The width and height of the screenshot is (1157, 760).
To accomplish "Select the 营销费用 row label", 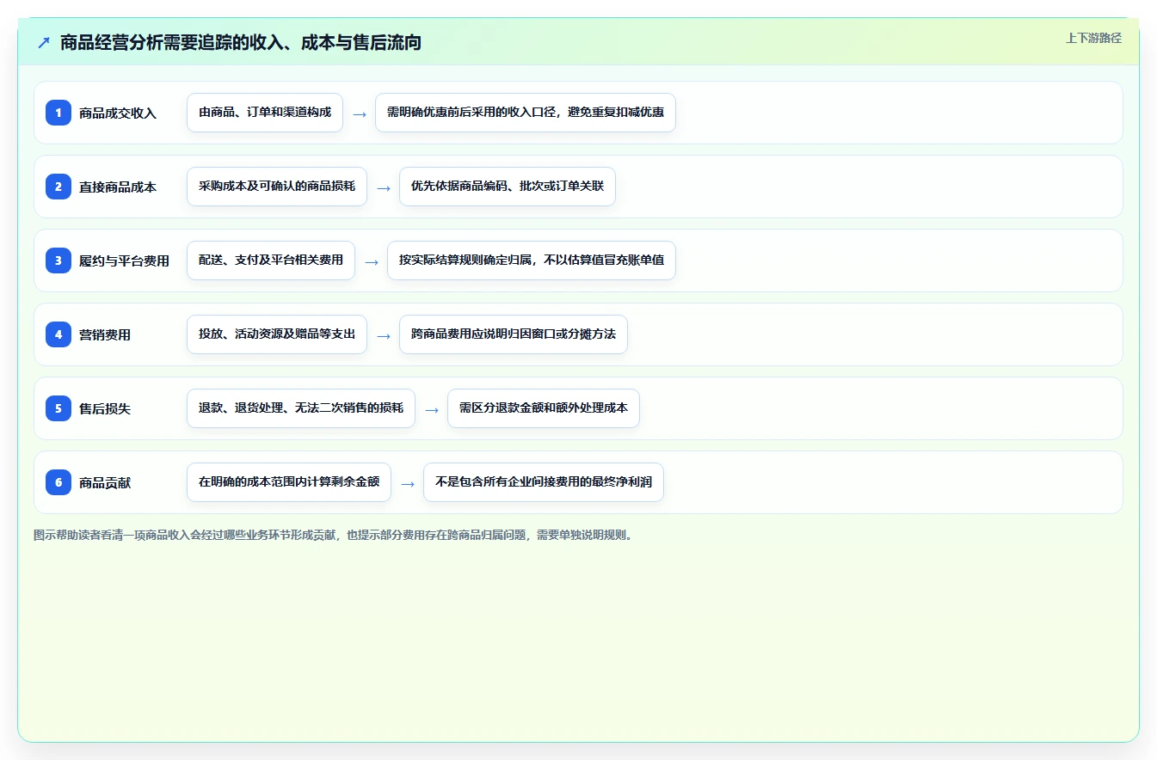I will 105,335.
